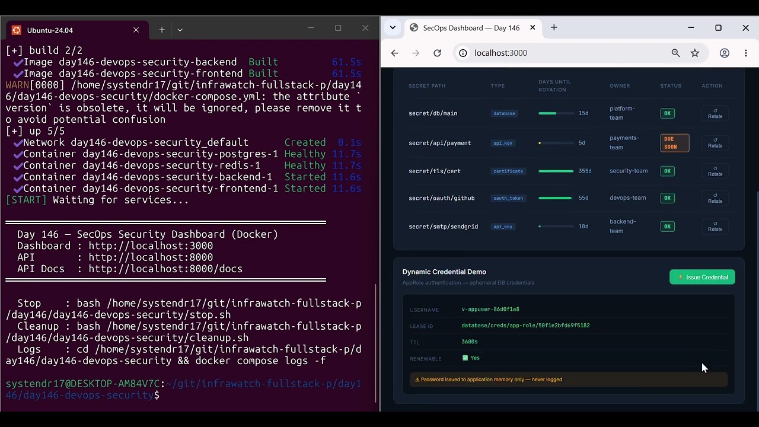Open the zoom magnifier icon in address bar
The image size is (759, 427).
click(675, 53)
